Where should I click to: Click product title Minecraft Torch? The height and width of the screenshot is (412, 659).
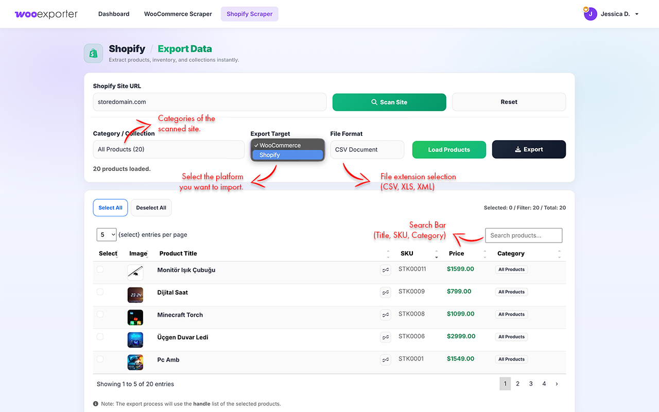(x=180, y=315)
